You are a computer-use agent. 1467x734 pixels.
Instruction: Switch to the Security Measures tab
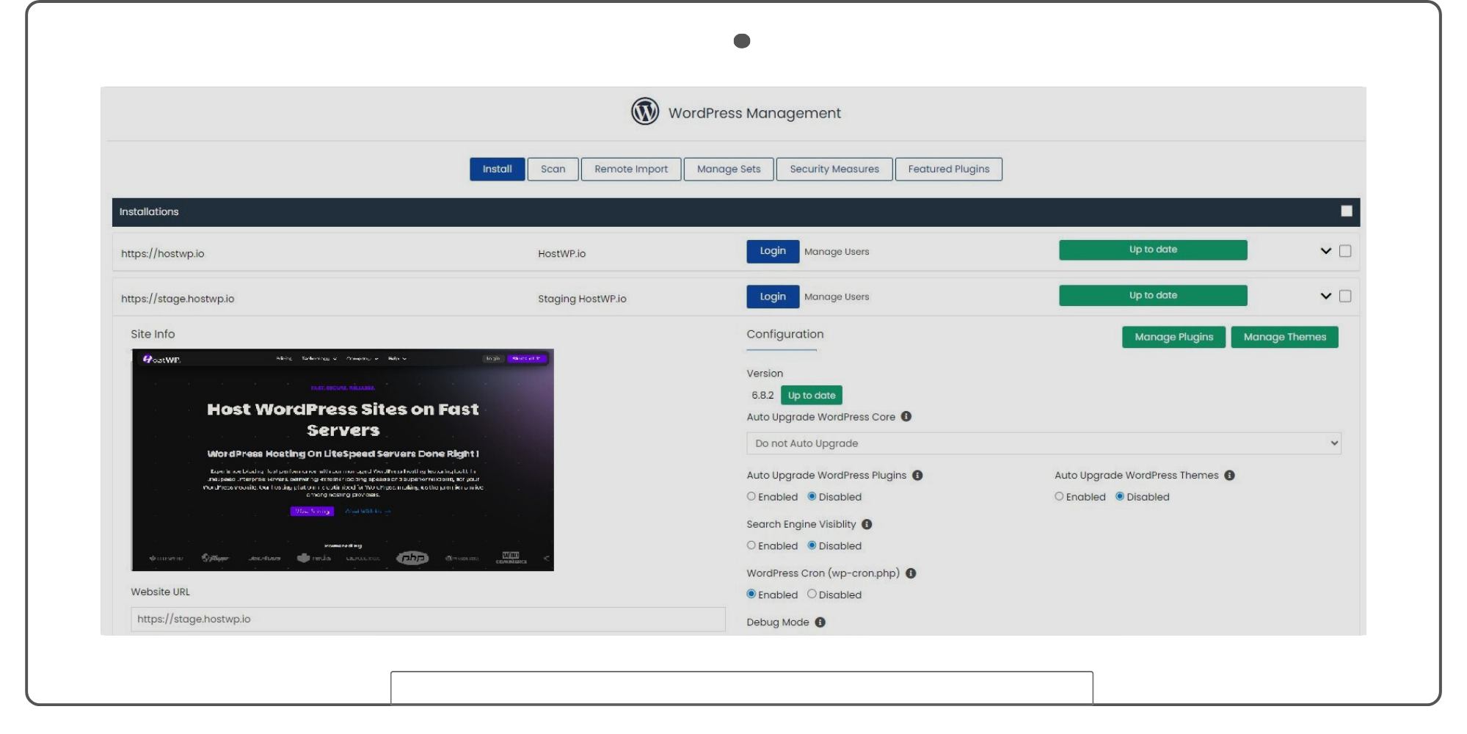pos(834,169)
